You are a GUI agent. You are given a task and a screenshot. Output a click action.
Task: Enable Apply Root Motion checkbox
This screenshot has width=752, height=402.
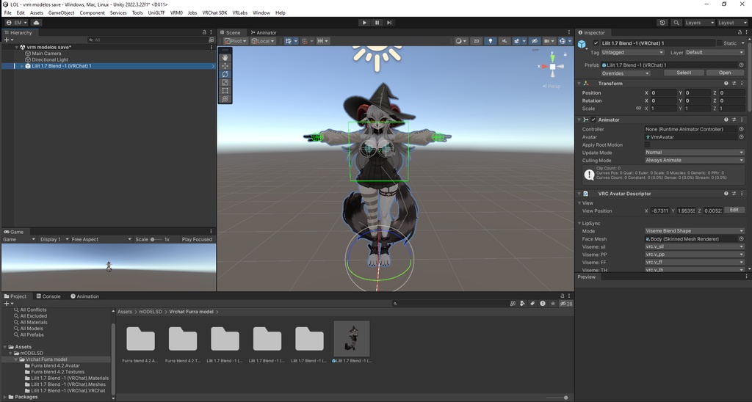[x=648, y=145]
